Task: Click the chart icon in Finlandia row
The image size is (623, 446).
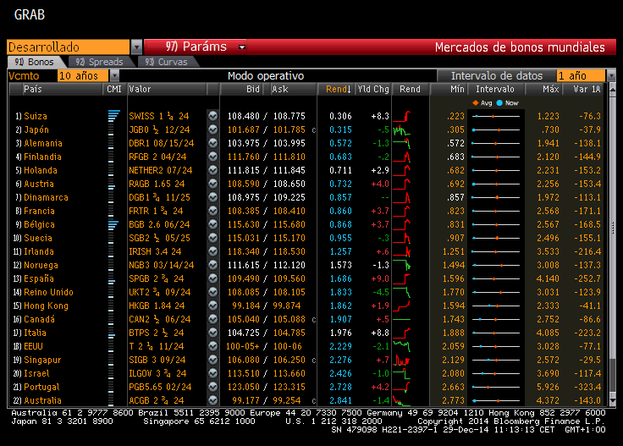Action: click(x=213, y=157)
